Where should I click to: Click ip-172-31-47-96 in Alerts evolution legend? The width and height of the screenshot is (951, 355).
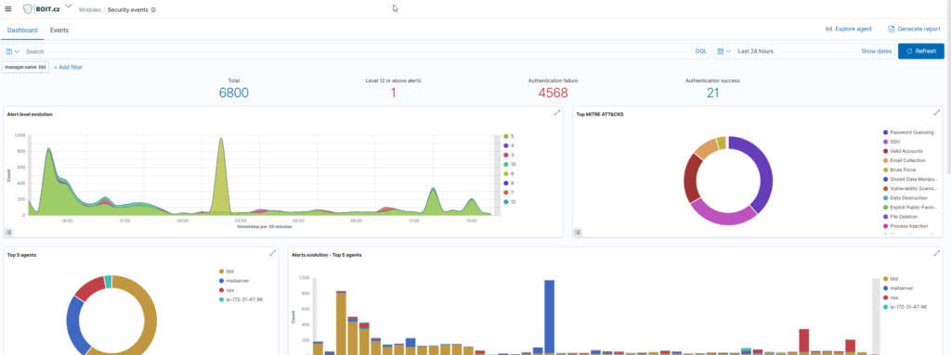904,307
